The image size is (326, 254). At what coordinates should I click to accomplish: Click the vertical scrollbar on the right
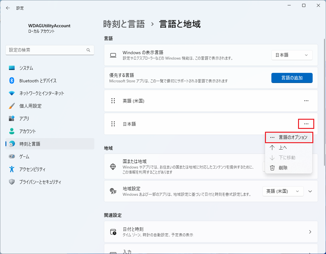[324, 102]
